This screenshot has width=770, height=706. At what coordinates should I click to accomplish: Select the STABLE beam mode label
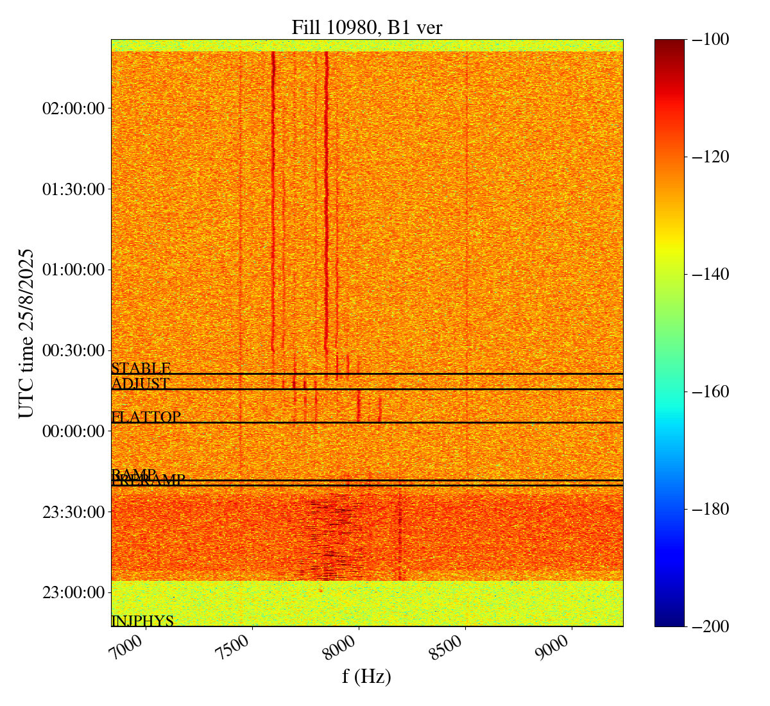click(x=141, y=368)
